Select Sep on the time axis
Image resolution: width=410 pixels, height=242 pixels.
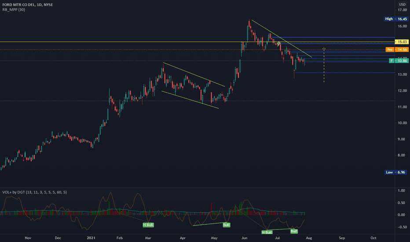click(x=342, y=238)
